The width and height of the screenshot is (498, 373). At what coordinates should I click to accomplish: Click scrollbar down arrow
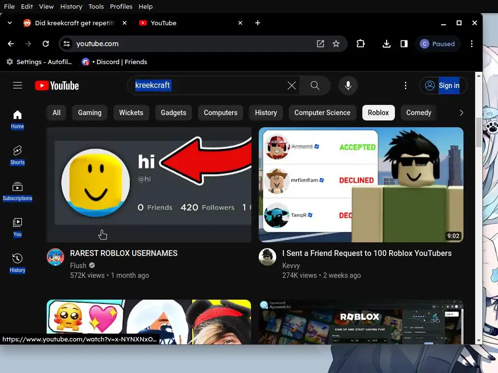click(x=479, y=340)
